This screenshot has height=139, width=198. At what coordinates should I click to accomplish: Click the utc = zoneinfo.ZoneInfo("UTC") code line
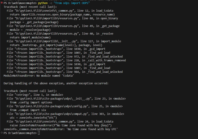point(37,118)
